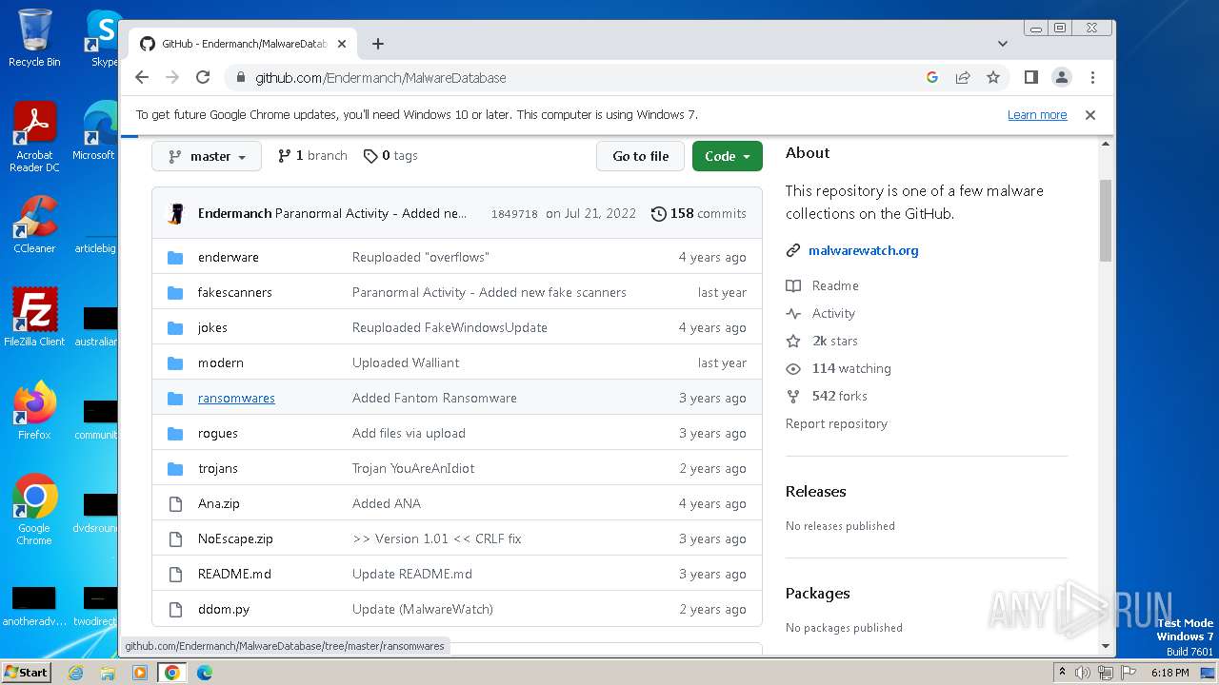Click the browser forward arrow
Screen dimensions: 1219x685
[172, 78]
